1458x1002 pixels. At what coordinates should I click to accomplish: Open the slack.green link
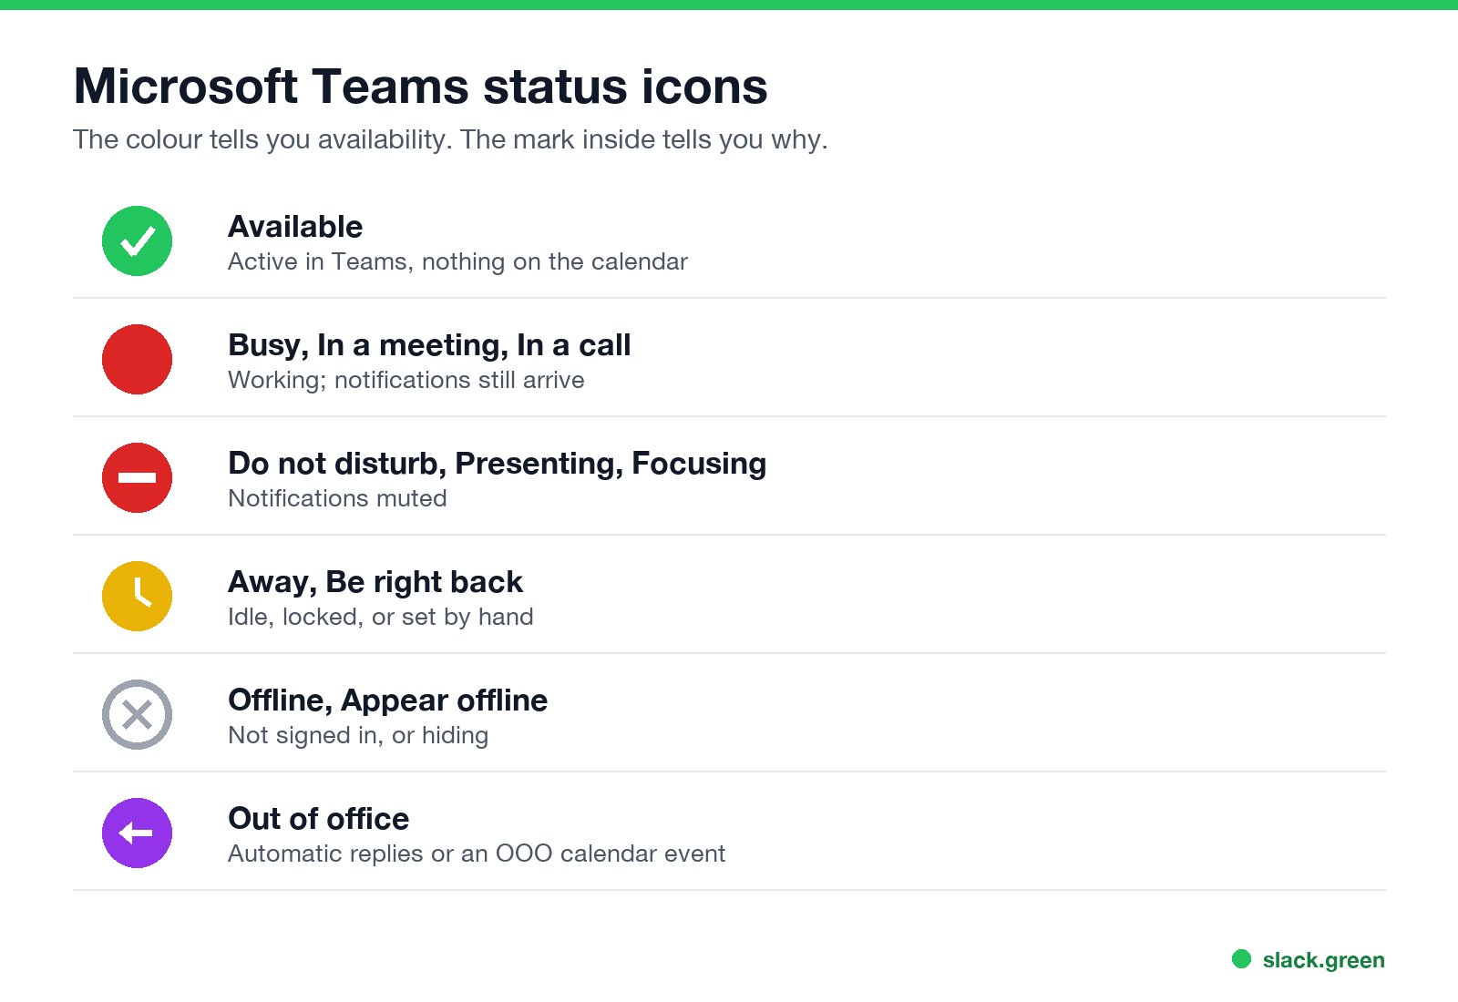click(1323, 960)
